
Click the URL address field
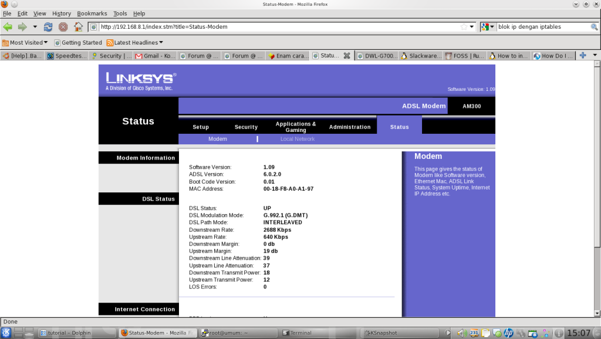coord(279,27)
